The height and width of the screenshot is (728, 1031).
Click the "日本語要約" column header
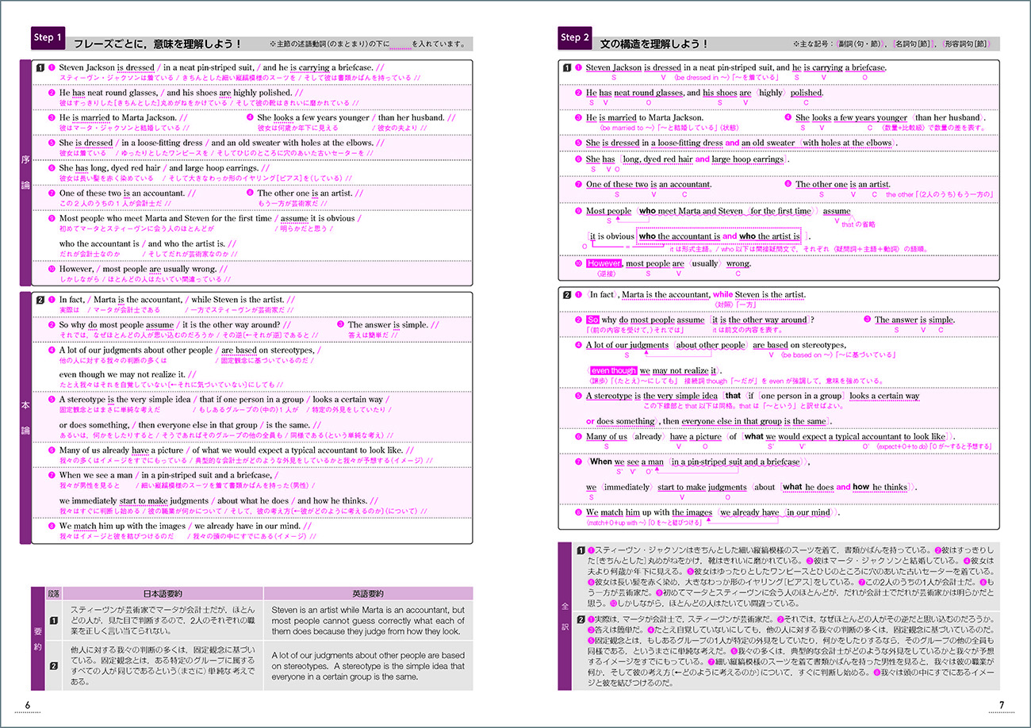point(163,594)
